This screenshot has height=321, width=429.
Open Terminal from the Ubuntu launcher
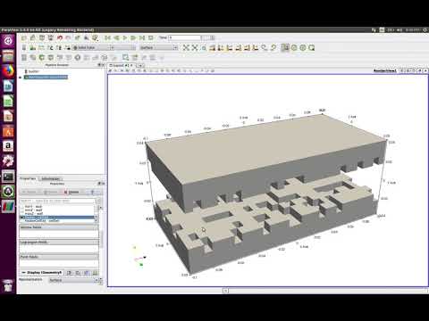pyautogui.click(x=8, y=177)
